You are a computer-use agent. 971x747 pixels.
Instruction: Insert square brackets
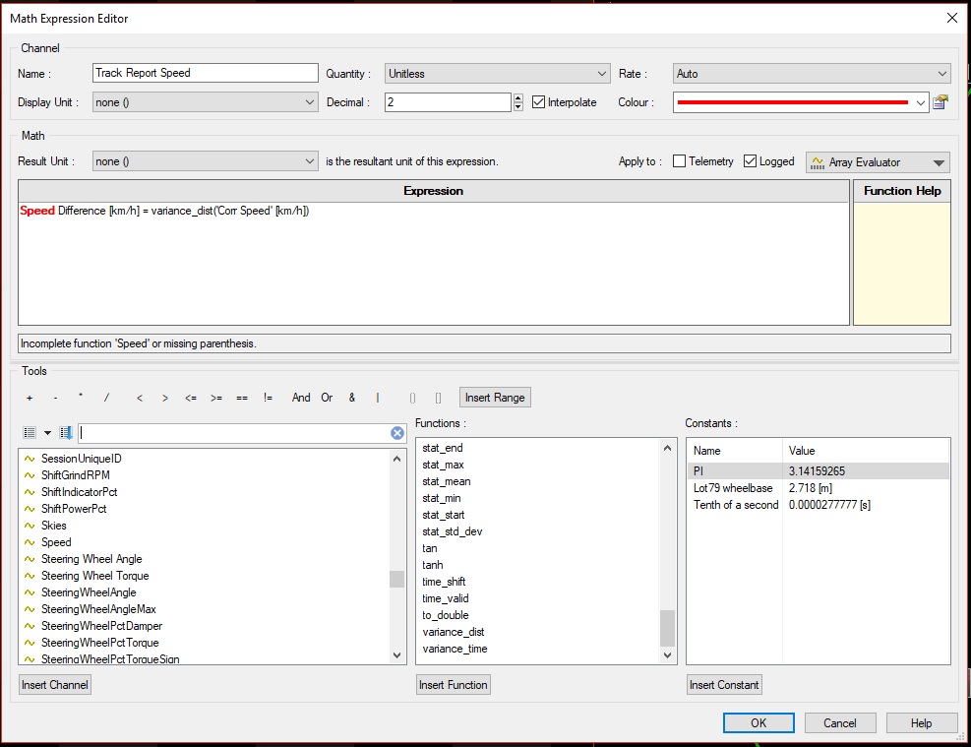click(x=438, y=398)
